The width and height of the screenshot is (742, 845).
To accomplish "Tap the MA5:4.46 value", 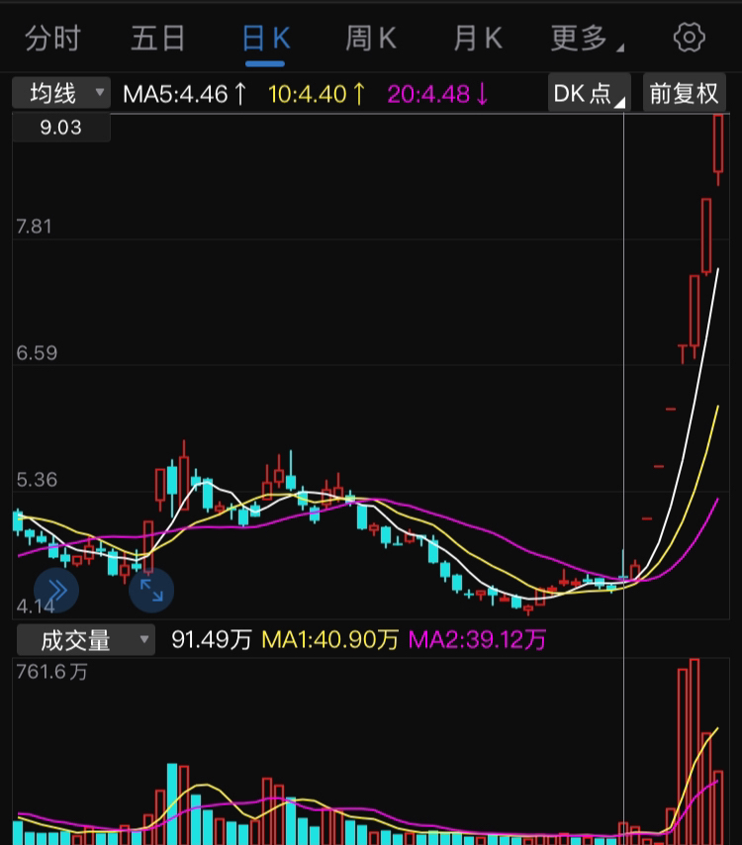I will coord(184,94).
